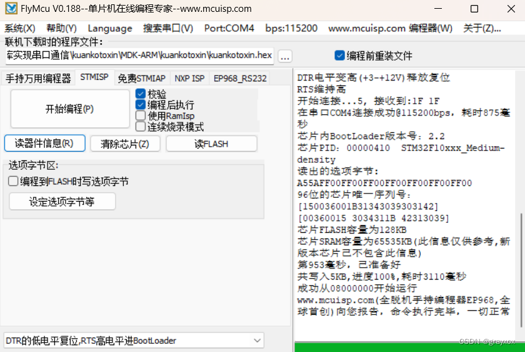Image resolution: width=525 pixels, height=352 pixels.
Task: Click the hex file path input field
Action: [139, 56]
